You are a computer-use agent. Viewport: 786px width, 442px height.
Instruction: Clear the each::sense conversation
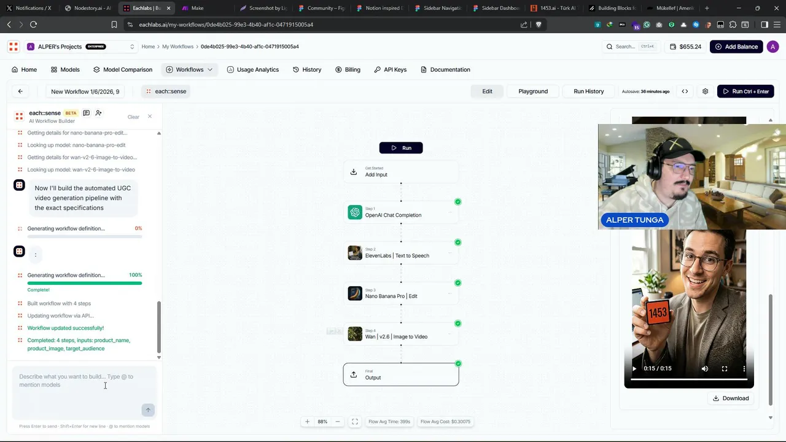[x=133, y=117]
